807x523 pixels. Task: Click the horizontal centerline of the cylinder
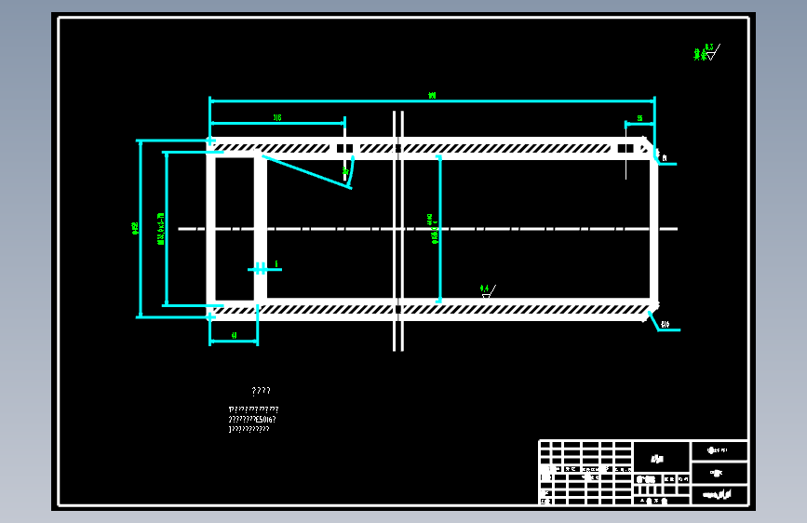coord(427,229)
